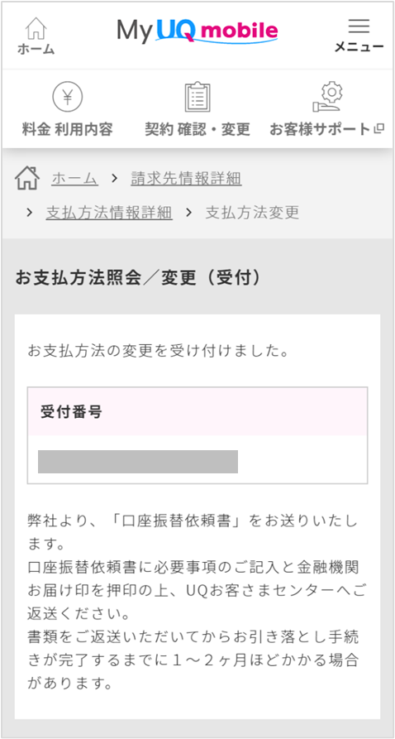Open お客様サポート tab label
Image resolution: width=395 pixels, height=739 pixels.
[x=320, y=130]
